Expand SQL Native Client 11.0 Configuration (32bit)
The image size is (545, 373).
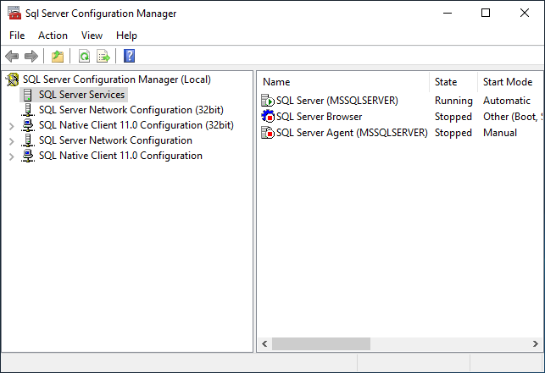(x=11, y=125)
